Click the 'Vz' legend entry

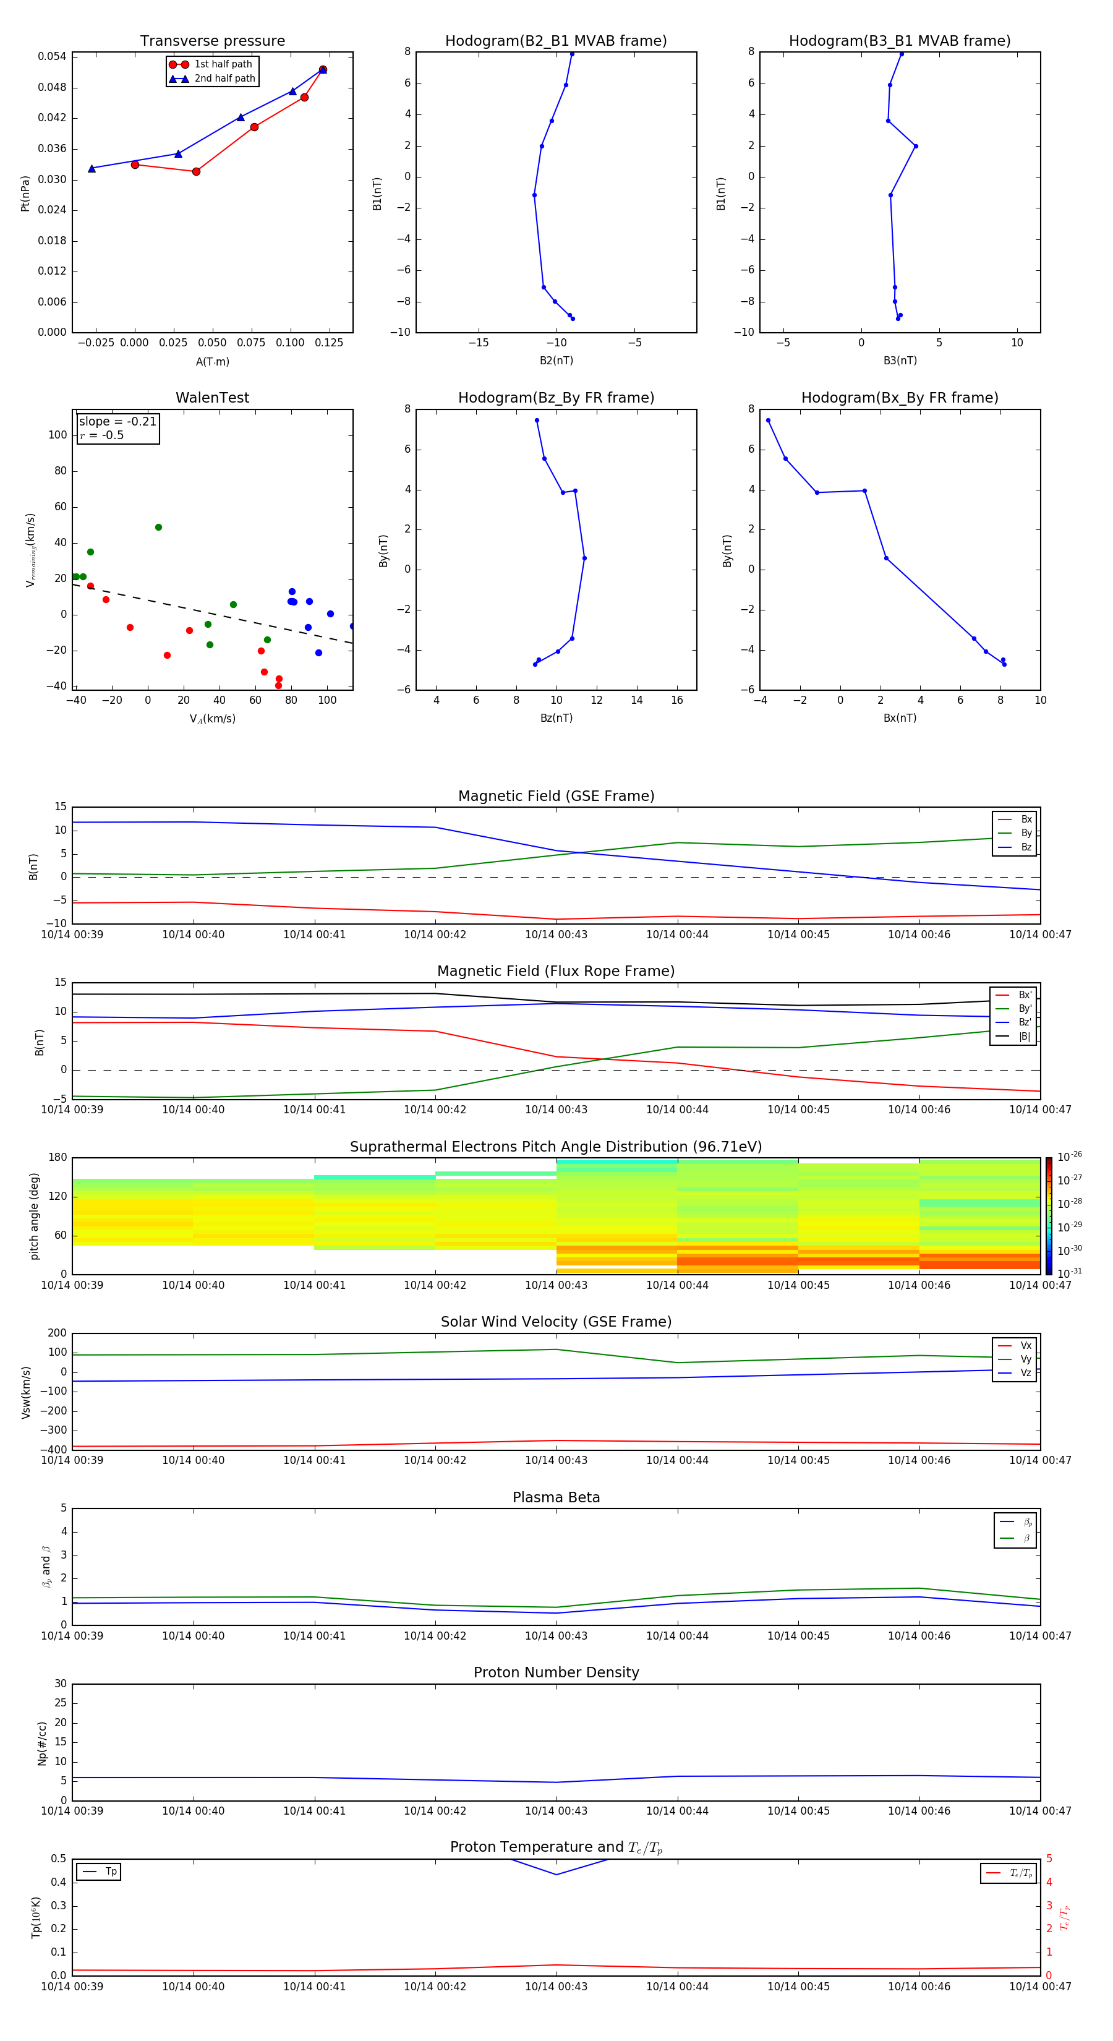click(x=1015, y=1373)
